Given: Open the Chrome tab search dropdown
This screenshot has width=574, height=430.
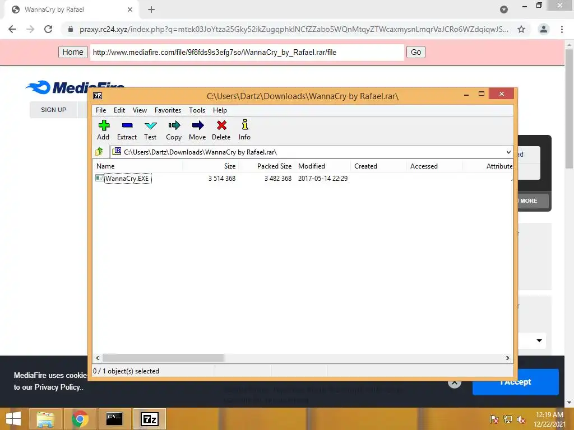Looking at the screenshot, I should pyautogui.click(x=504, y=10).
